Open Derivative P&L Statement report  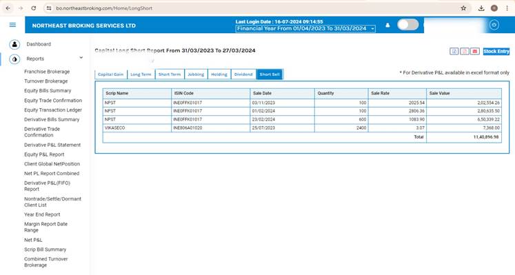(52, 145)
